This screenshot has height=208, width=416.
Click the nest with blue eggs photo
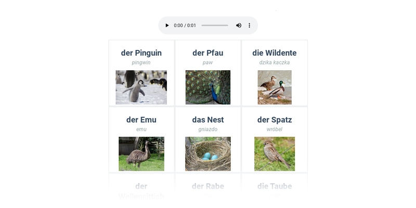click(208, 154)
